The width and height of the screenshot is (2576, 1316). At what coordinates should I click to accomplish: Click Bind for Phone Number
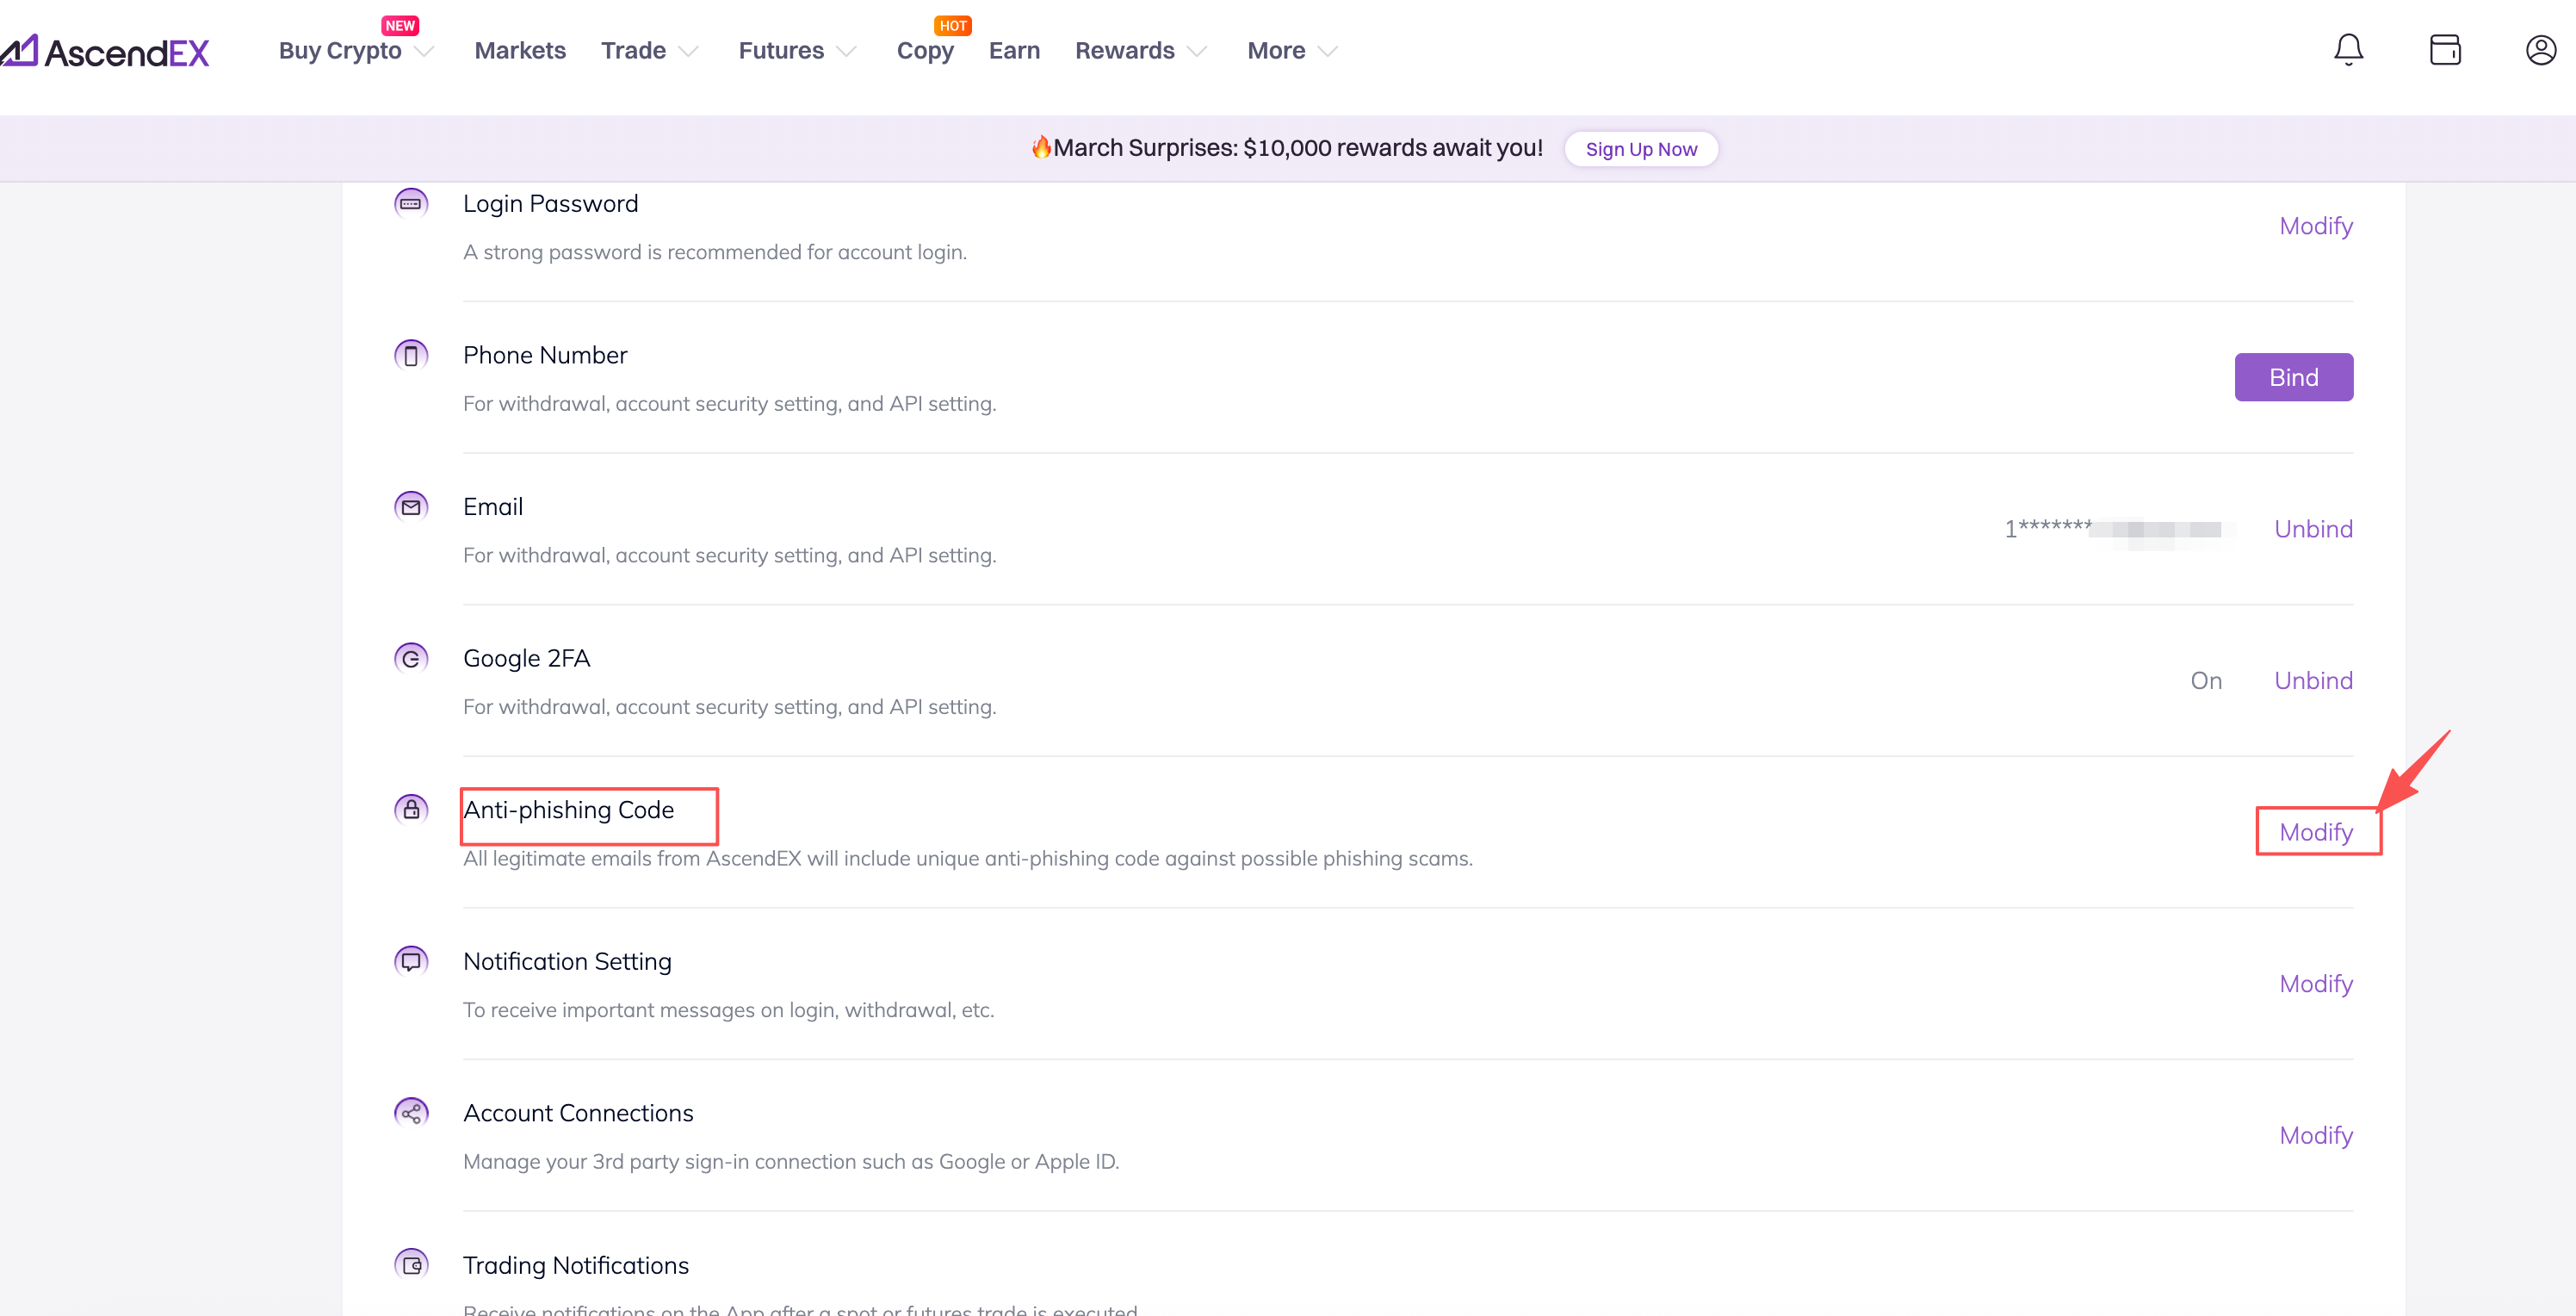click(x=2293, y=377)
